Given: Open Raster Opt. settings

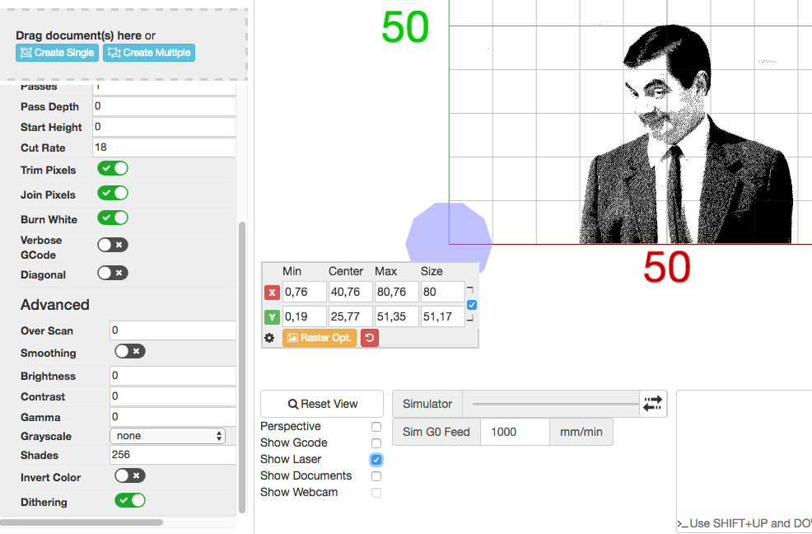Looking at the screenshot, I should [x=320, y=338].
